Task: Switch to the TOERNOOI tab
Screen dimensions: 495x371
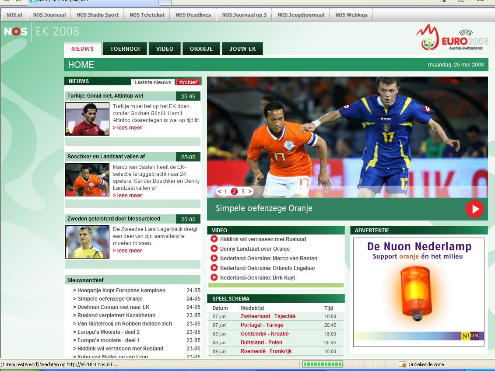Action: click(125, 49)
